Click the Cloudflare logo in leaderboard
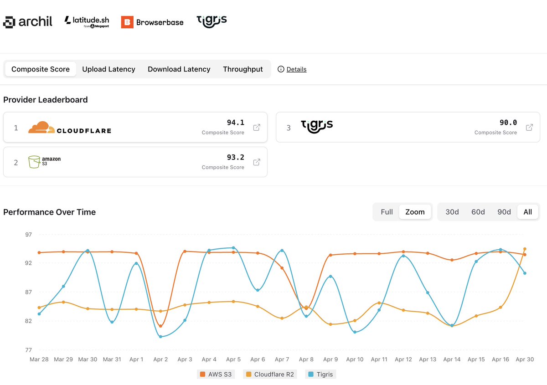The image size is (547, 385). point(69,128)
